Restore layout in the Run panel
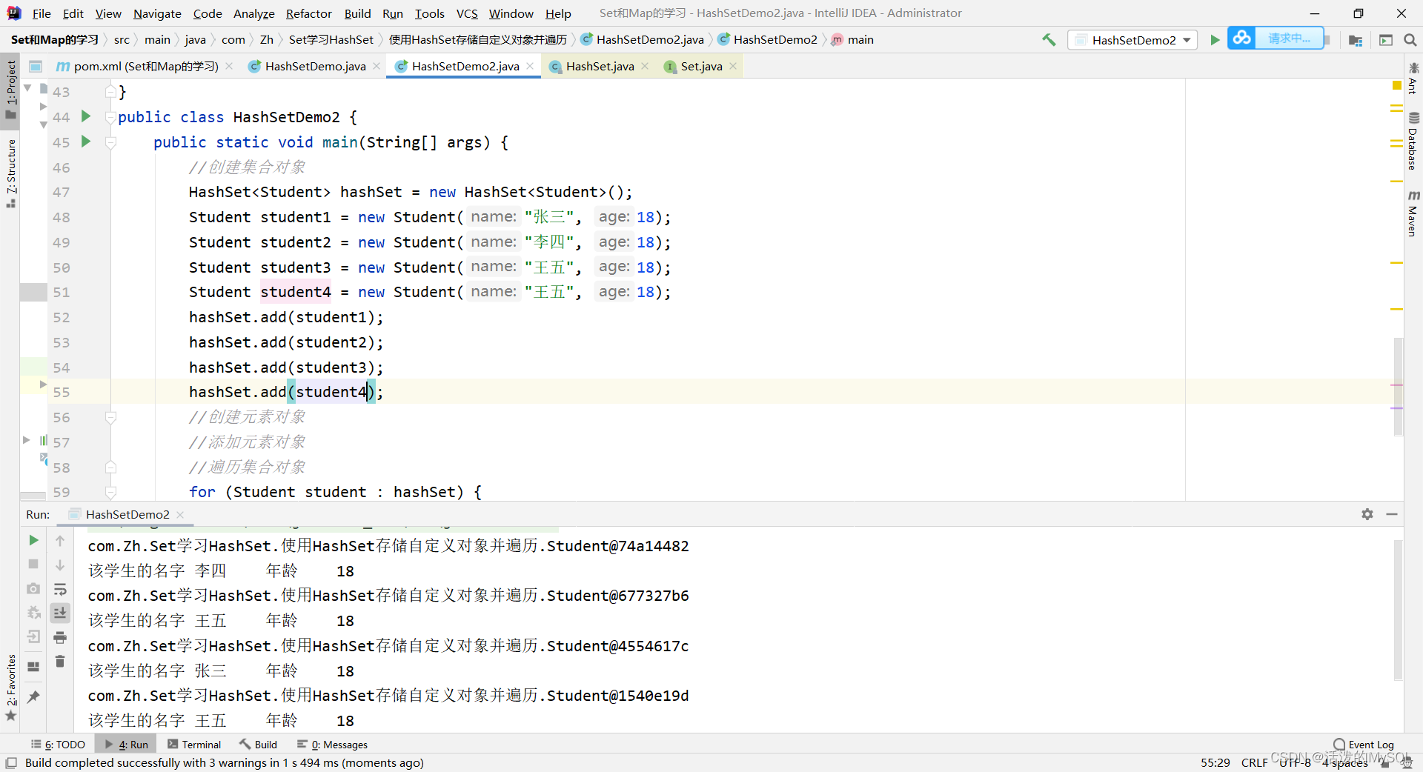Image resolution: width=1423 pixels, height=772 pixels. tap(33, 667)
